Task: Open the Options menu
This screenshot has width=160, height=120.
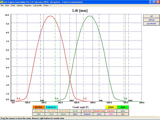Action: (19, 5)
